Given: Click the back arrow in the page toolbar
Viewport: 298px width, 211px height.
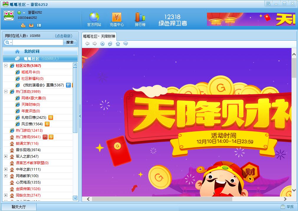Looking at the screenshot, I should [87, 44].
